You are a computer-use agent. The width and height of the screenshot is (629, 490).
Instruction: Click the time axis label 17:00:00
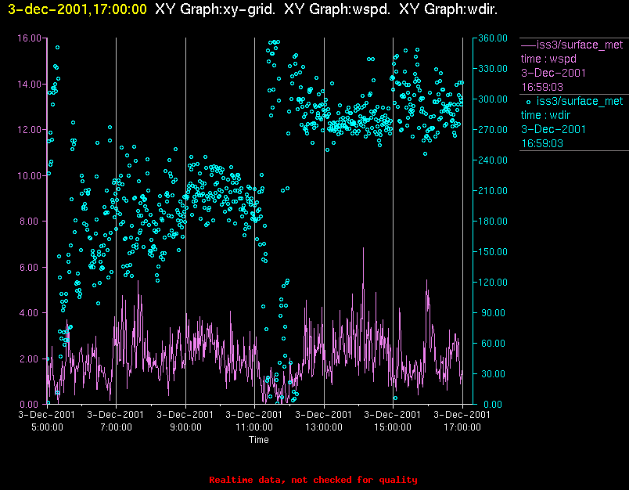462,427
